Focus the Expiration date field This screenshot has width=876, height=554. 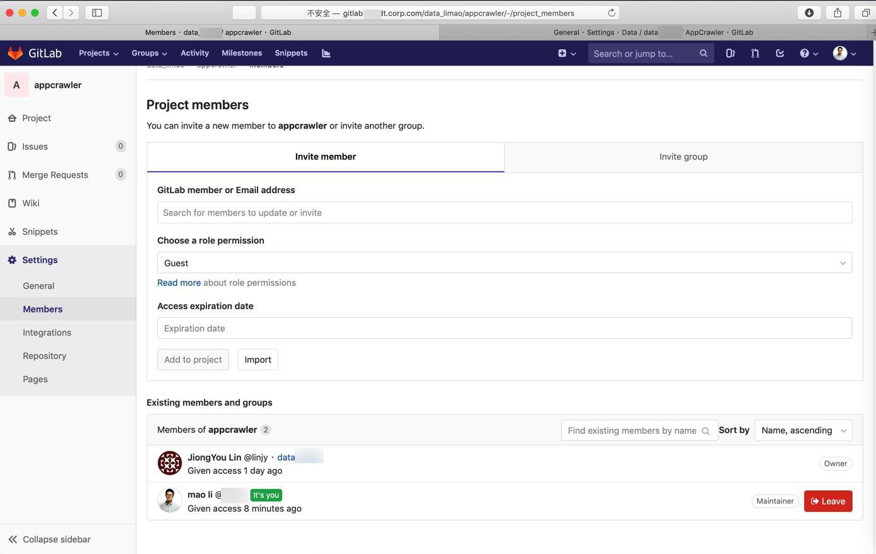tap(504, 328)
